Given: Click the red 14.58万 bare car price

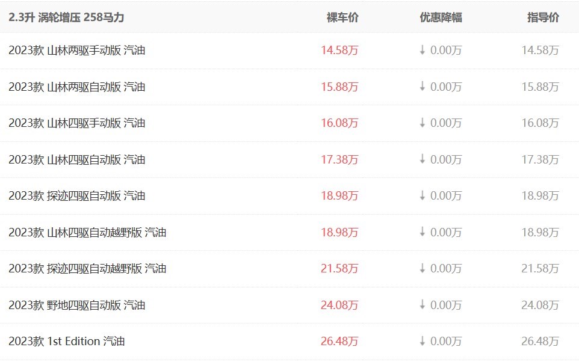Looking at the screenshot, I should coord(339,51).
